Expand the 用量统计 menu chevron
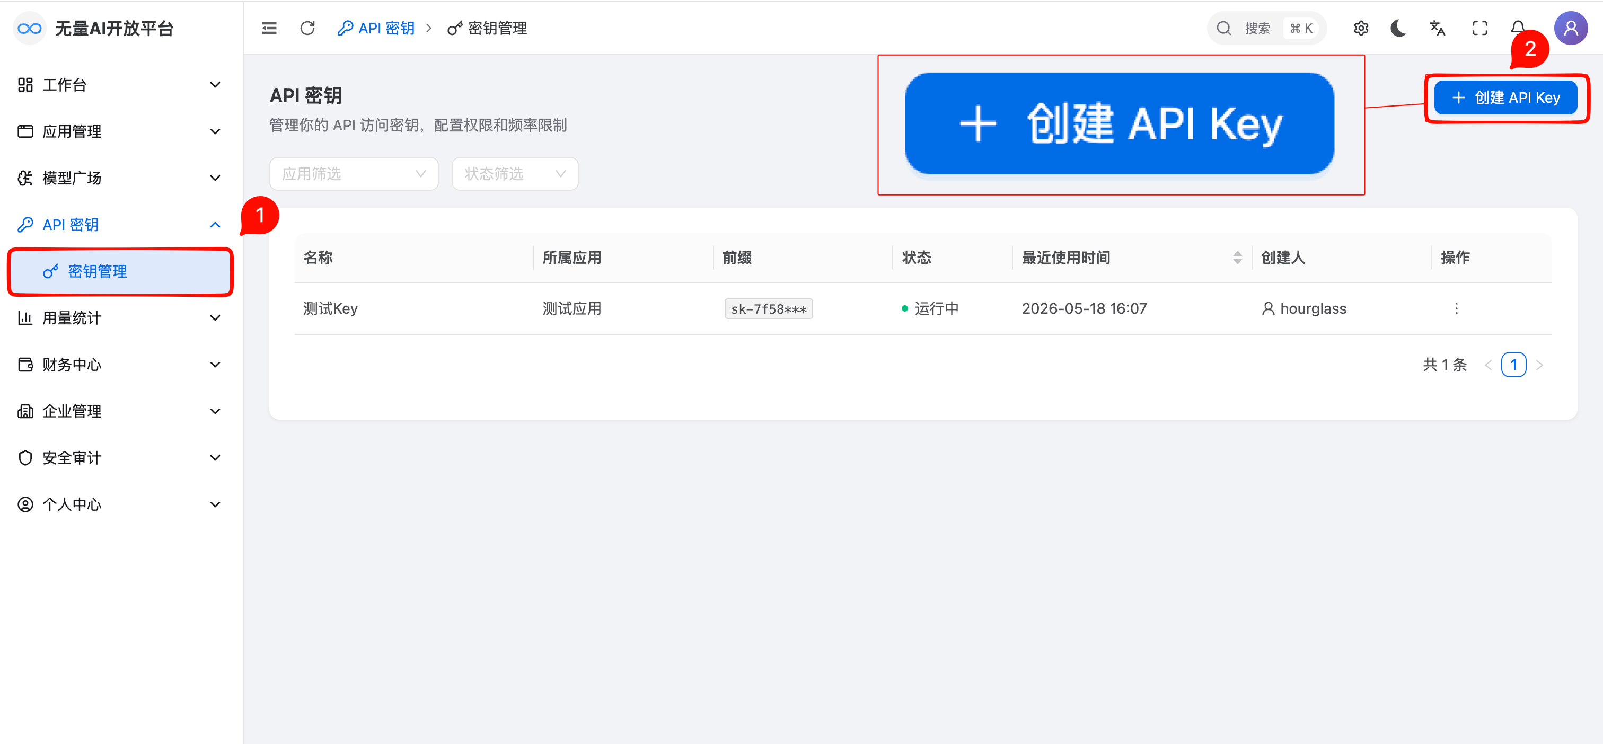Viewport: 1603px width, 744px height. click(215, 318)
